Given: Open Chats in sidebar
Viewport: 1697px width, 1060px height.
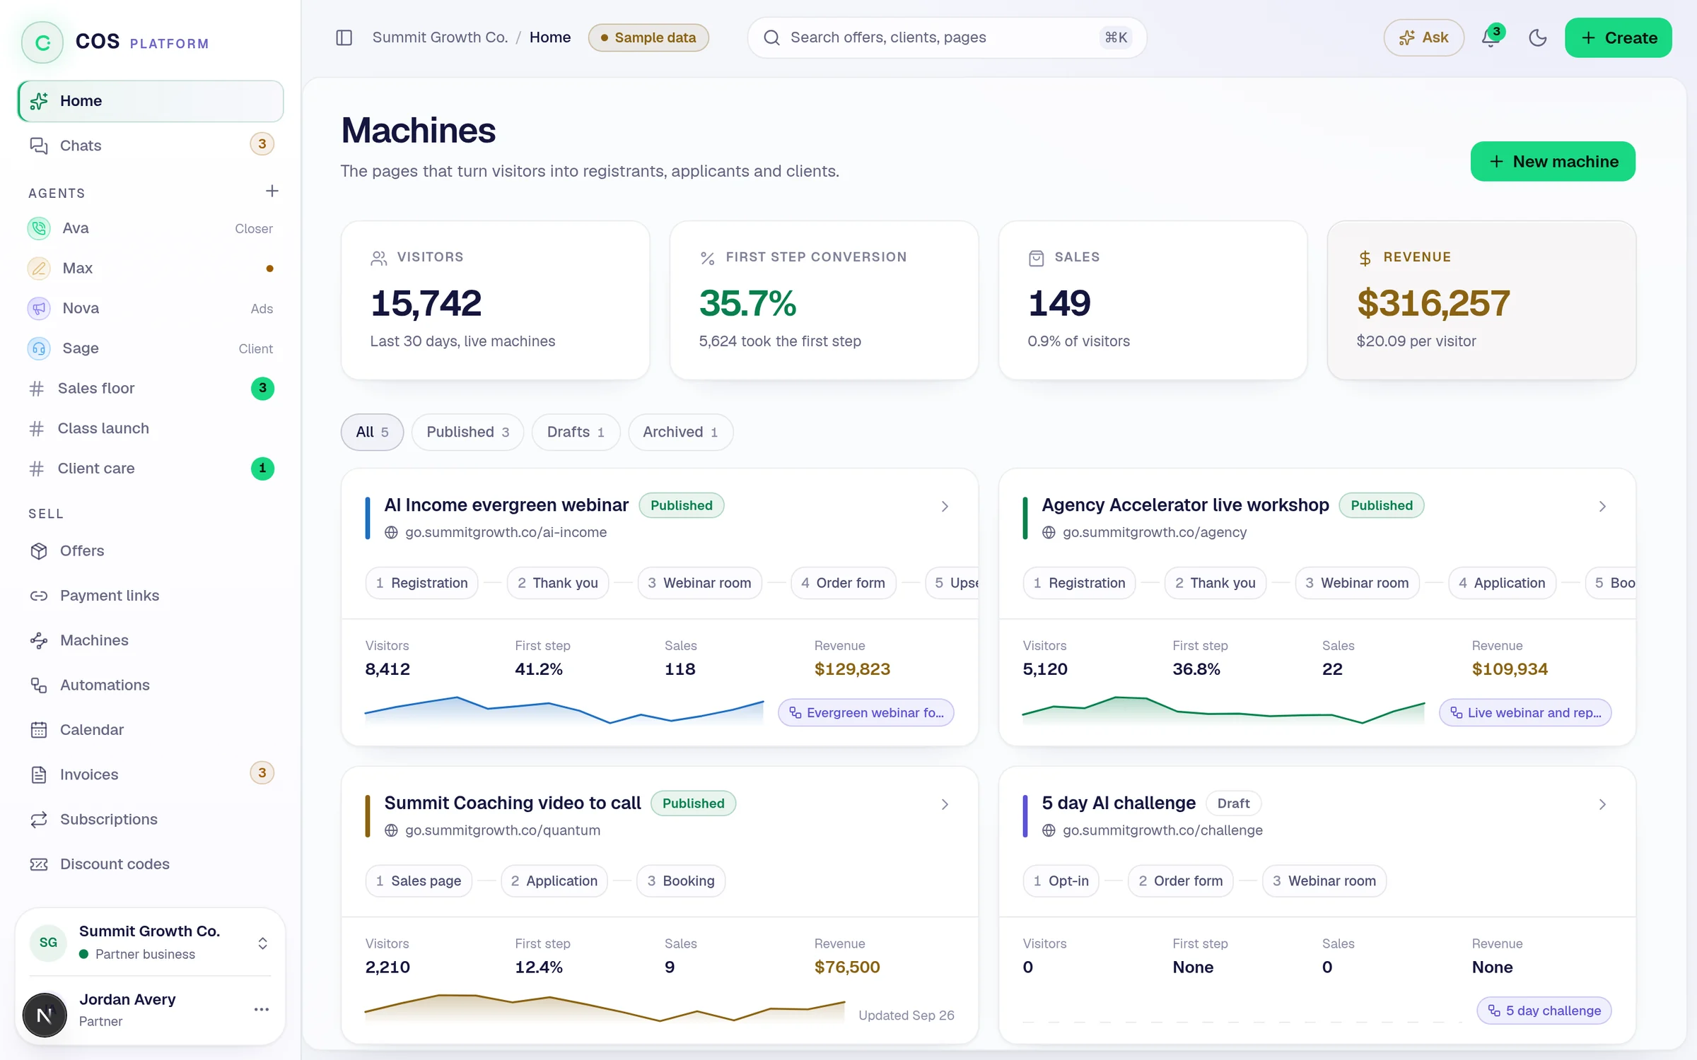Looking at the screenshot, I should click(151, 146).
